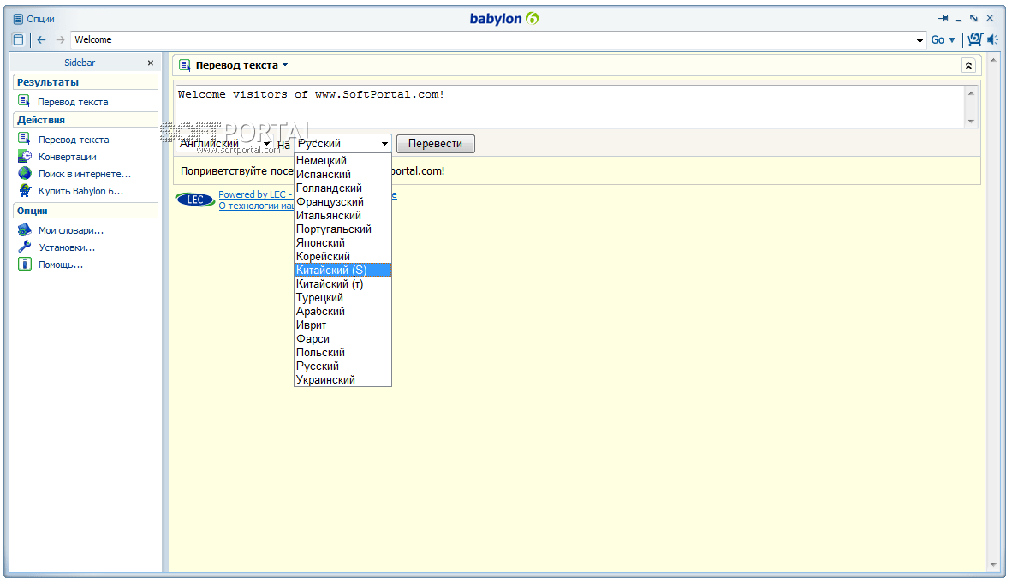
Task: Choose Французский in the dropdown list
Action: [342, 201]
